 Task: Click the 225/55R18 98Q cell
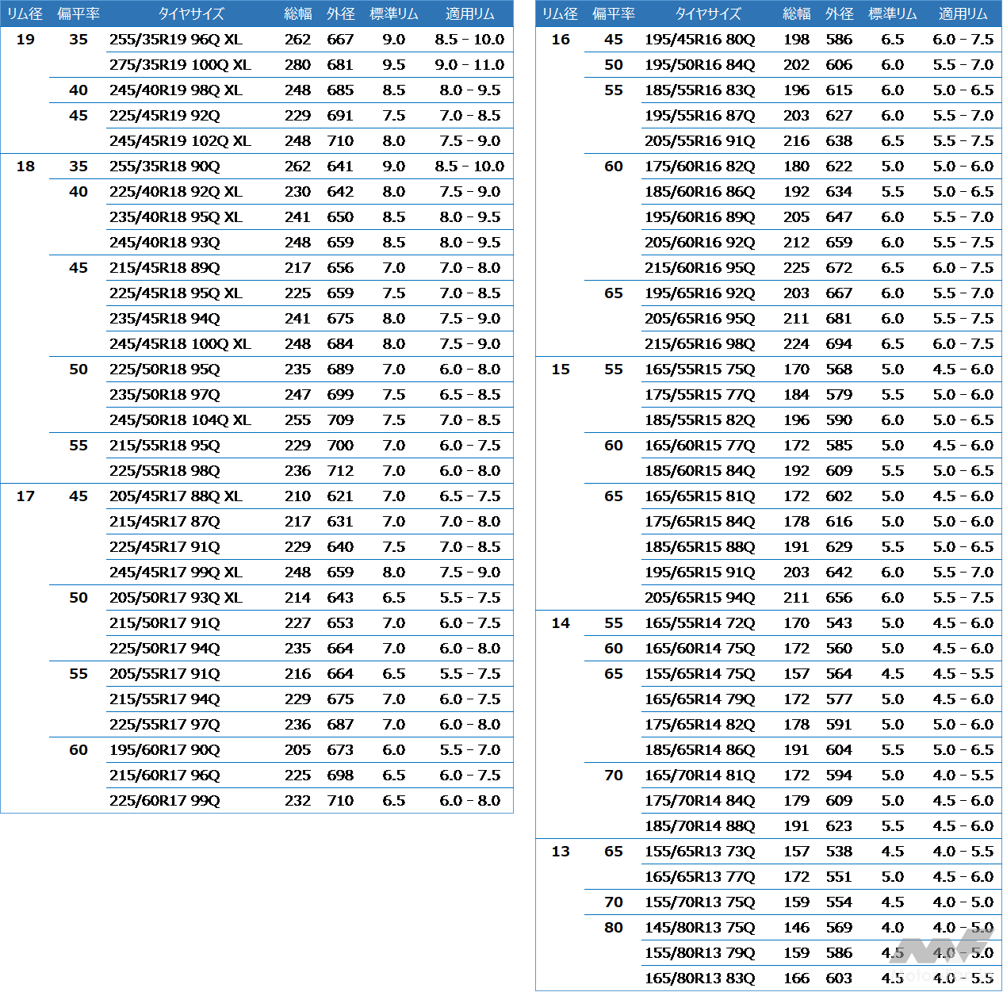coord(165,470)
